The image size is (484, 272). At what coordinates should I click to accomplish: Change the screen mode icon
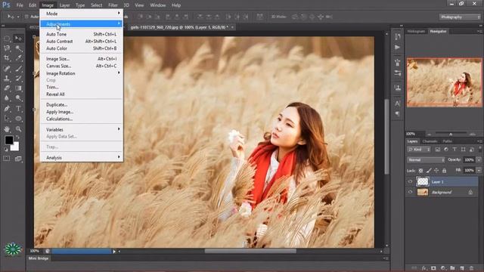pyautogui.click(x=18, y=159)
